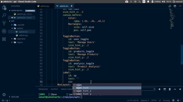Split the editor to the right

(175, 6)
